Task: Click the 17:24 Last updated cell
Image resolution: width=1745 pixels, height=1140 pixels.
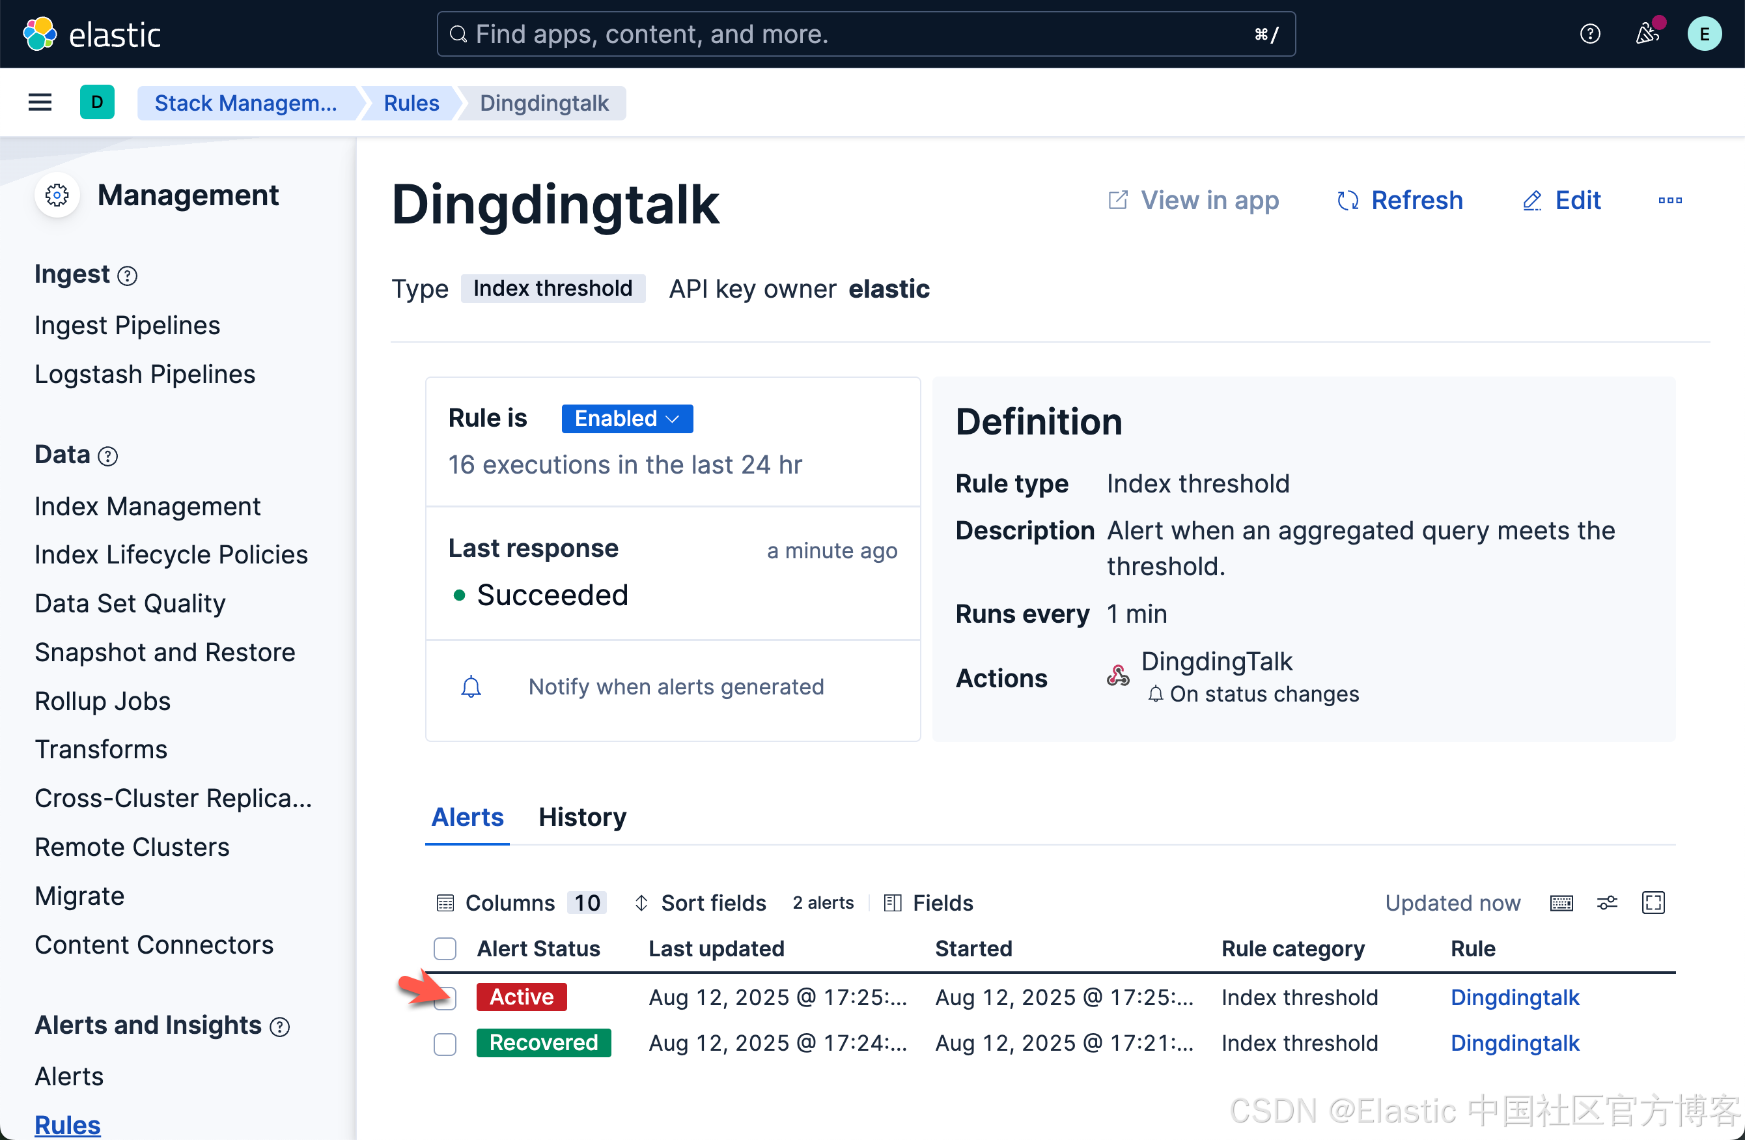Action: pyautogui.click(x=779, y=1043)
